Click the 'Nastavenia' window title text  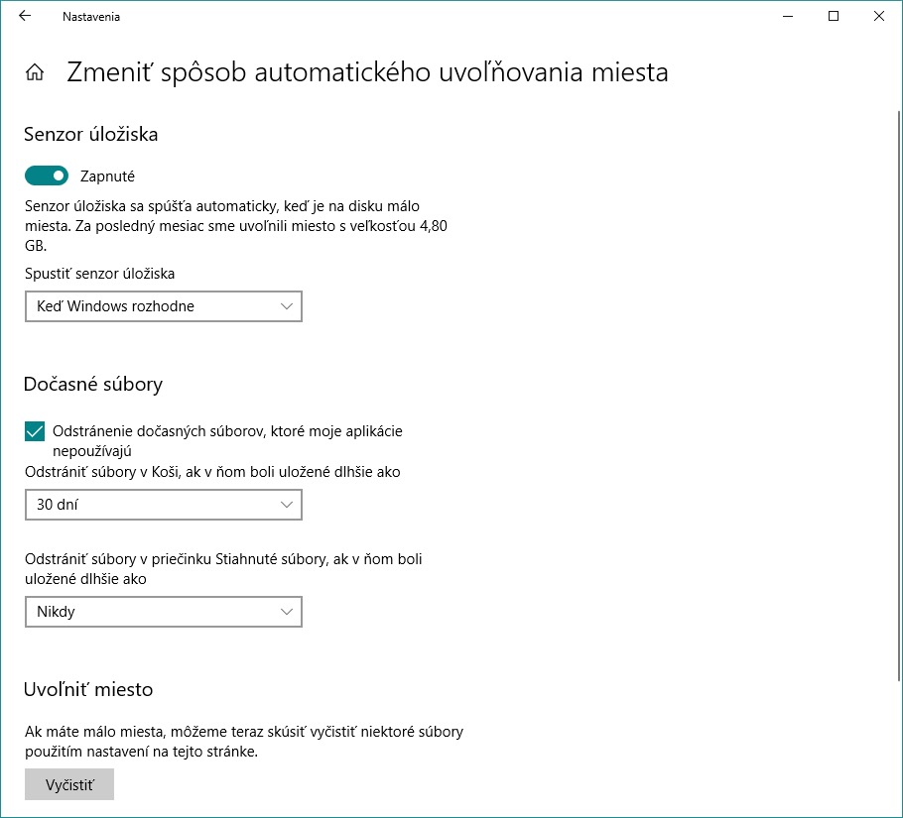click(x=91, y=17)
